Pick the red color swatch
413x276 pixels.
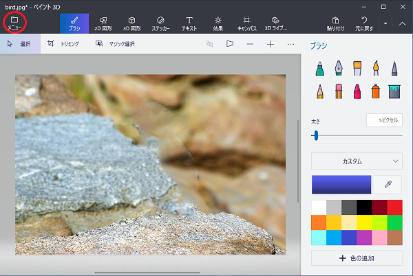[394, 207]
